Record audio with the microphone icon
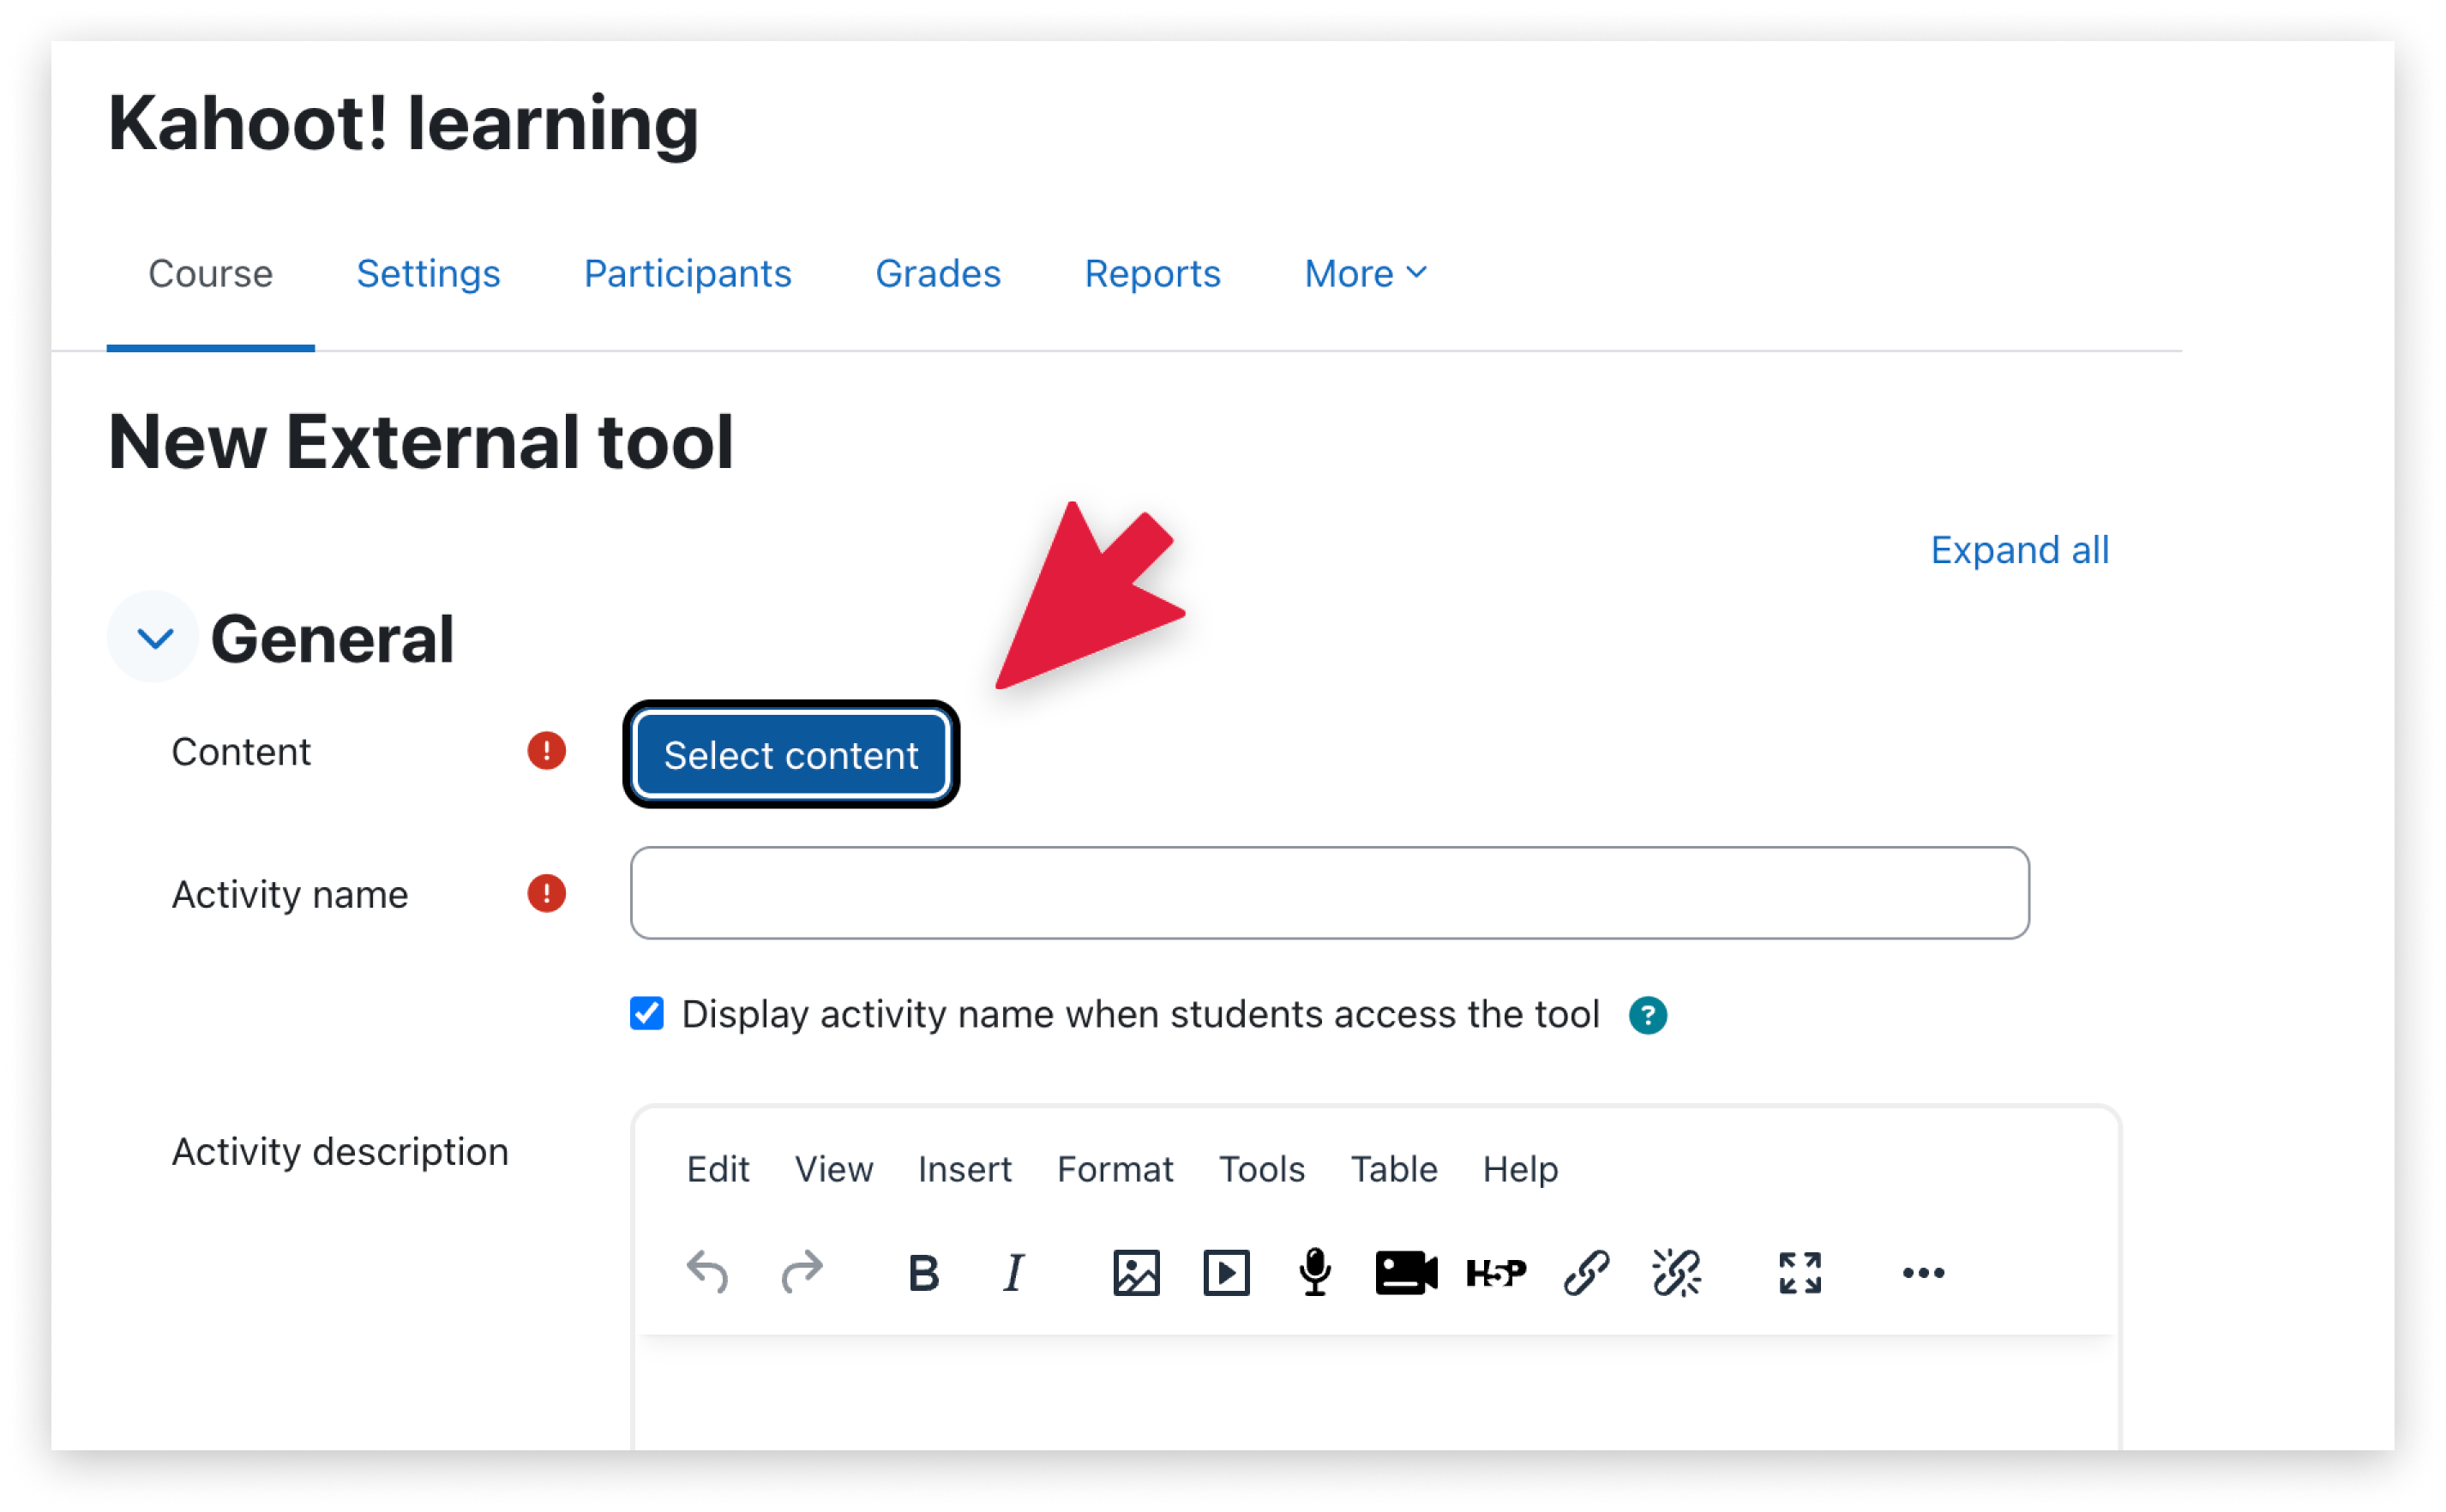This screenshot has width=2446, height=1512. tap(1315, 1272)
